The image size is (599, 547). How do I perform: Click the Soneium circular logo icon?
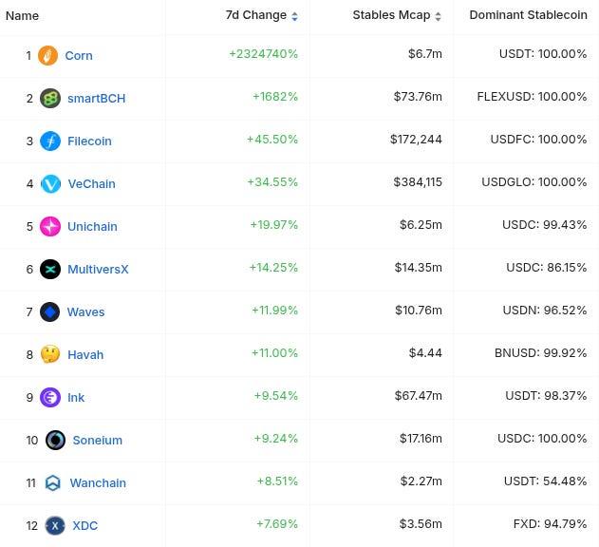pyautogui.click(x=55, y=440)
